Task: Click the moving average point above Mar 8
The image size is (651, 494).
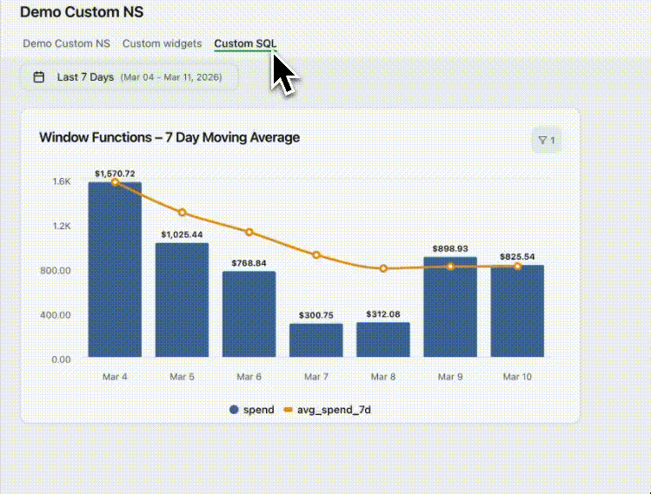Action: pyautogui.click(x=383, y=269)
